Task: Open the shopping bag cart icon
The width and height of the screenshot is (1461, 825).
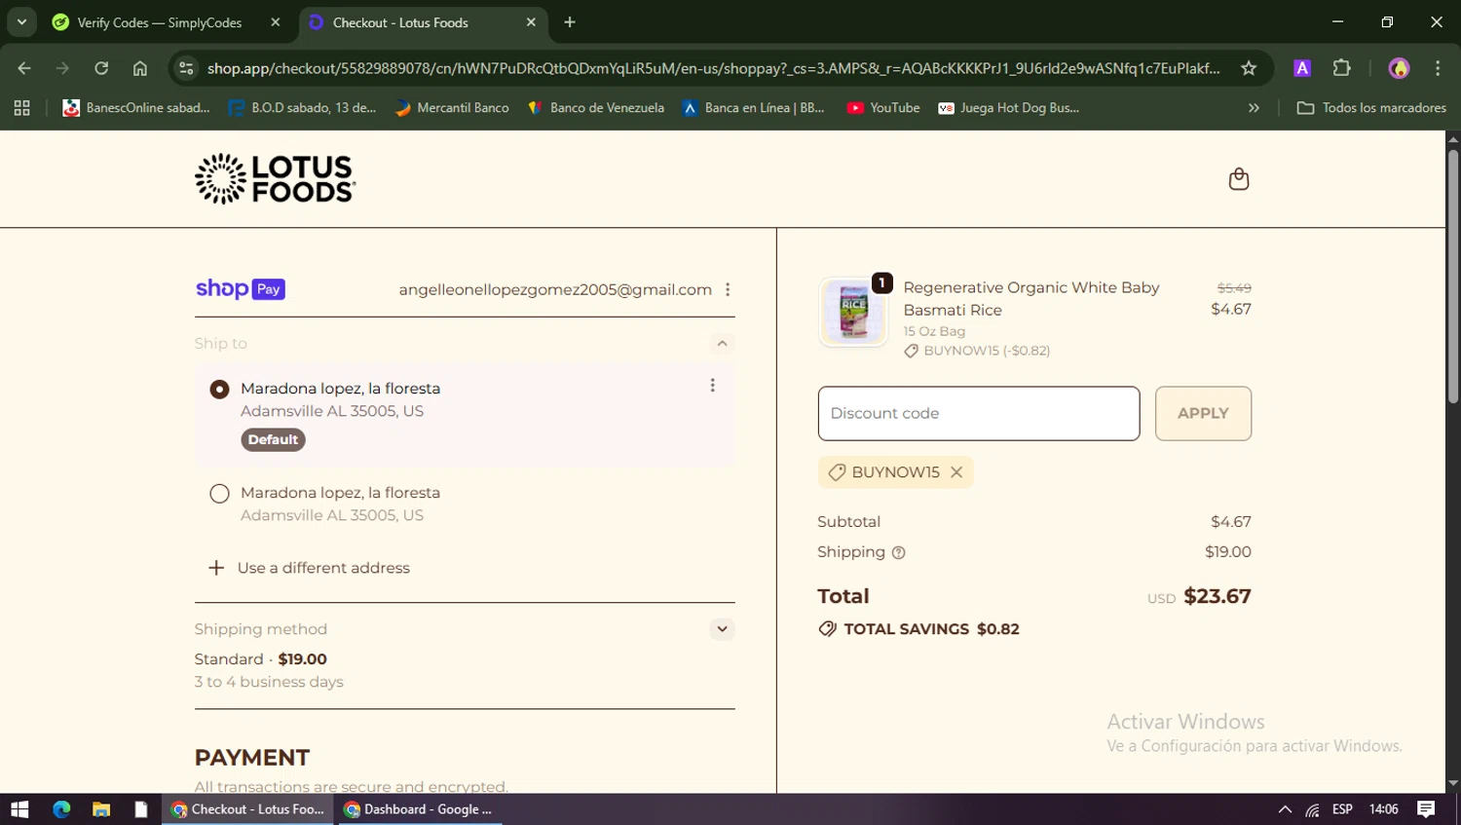Action: click(x=1238, y=179)
